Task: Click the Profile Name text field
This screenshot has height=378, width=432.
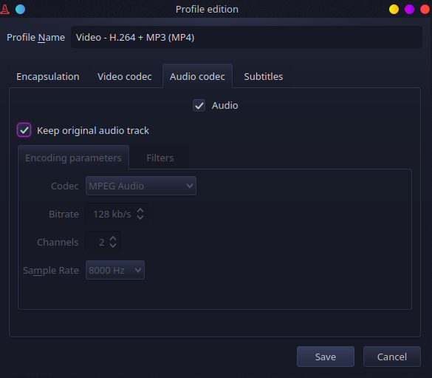Action: [247, 37]
